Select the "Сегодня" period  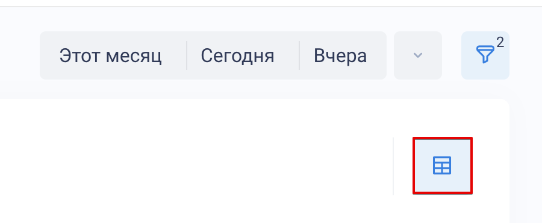(237, 55)
